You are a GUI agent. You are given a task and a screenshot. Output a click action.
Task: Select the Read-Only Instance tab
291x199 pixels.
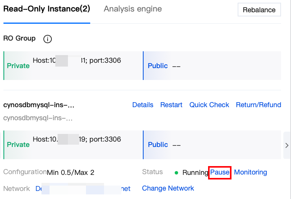coord(46,9)
